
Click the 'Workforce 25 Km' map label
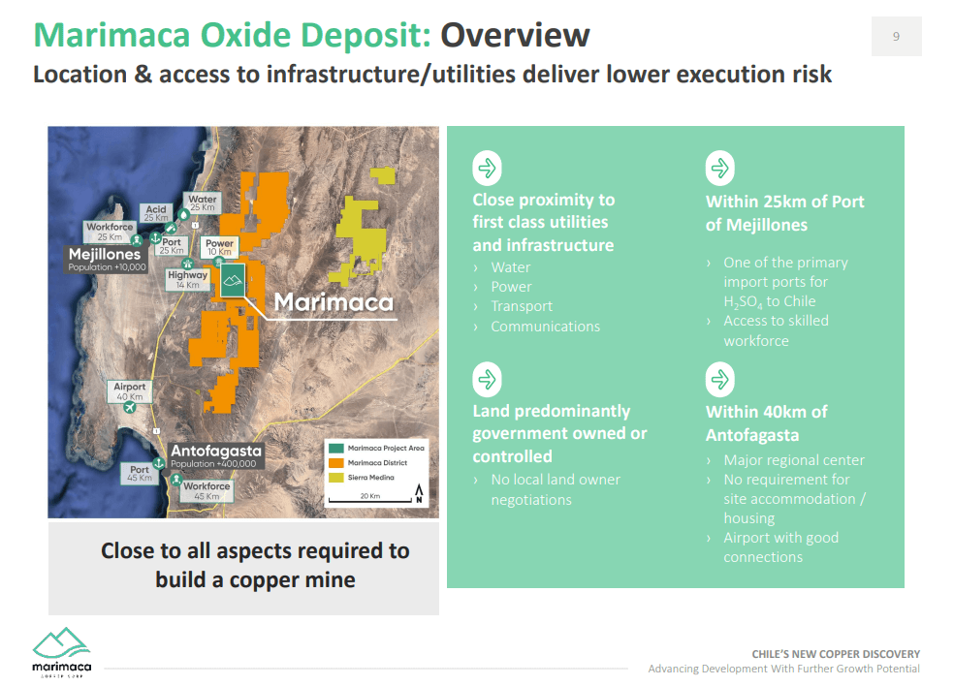click(110, 232)
